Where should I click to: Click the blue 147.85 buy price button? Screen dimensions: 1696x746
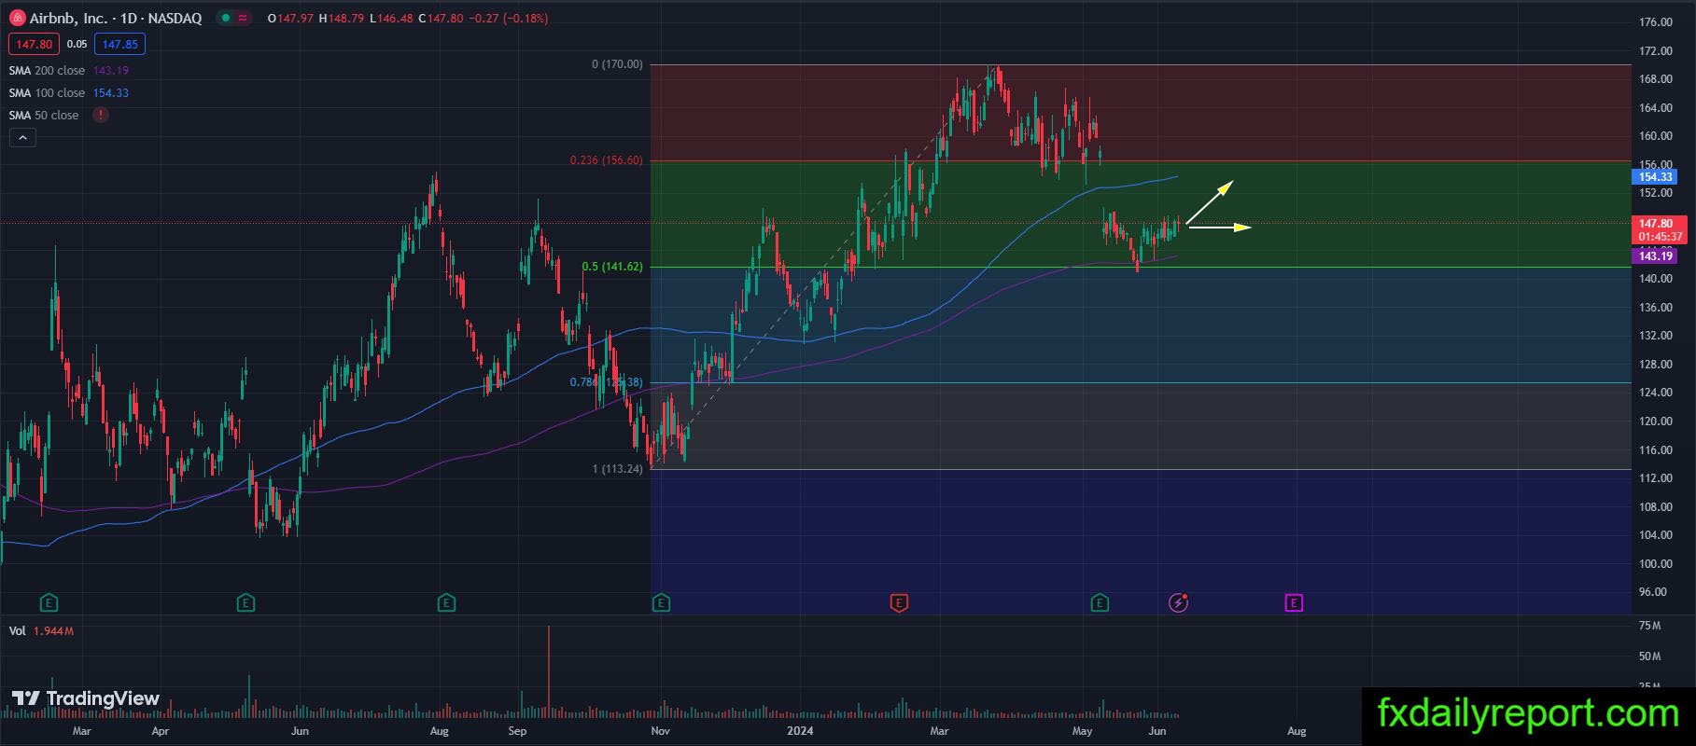point(119,44)
